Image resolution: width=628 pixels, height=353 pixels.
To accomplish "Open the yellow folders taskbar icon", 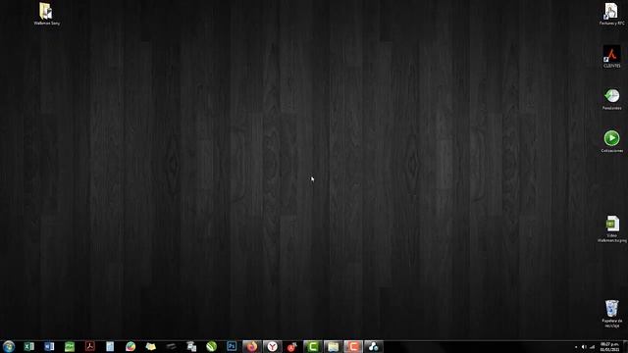I will [150, 346].
